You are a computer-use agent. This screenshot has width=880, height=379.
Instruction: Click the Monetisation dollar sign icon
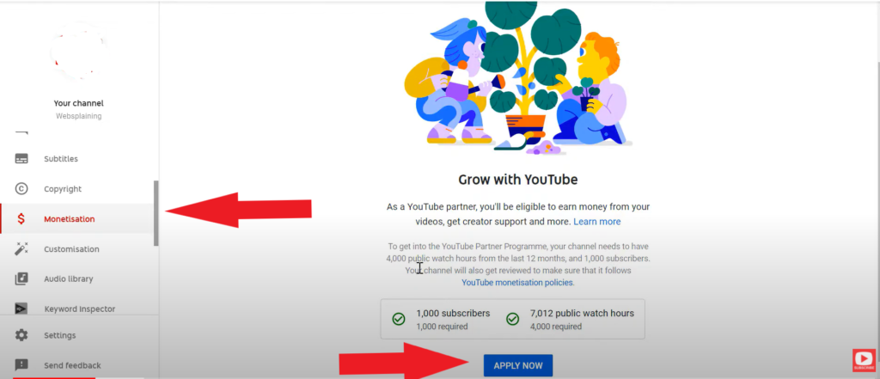click(x=21, y=219)
